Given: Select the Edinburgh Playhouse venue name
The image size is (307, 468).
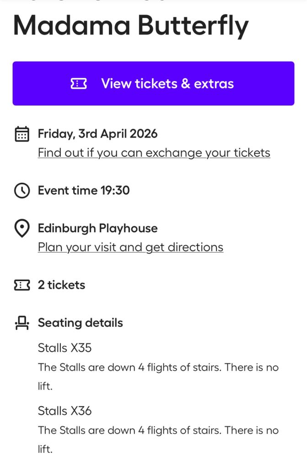Looking at the screenshot, I should [x=97, y=229].
